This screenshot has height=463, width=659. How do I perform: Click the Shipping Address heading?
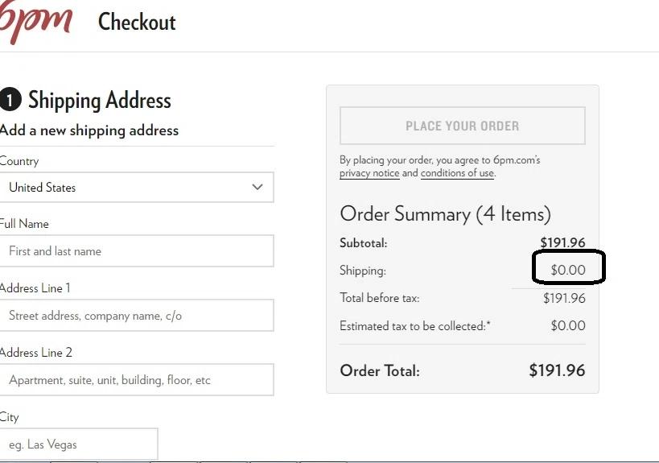click(x=100, y=101)
